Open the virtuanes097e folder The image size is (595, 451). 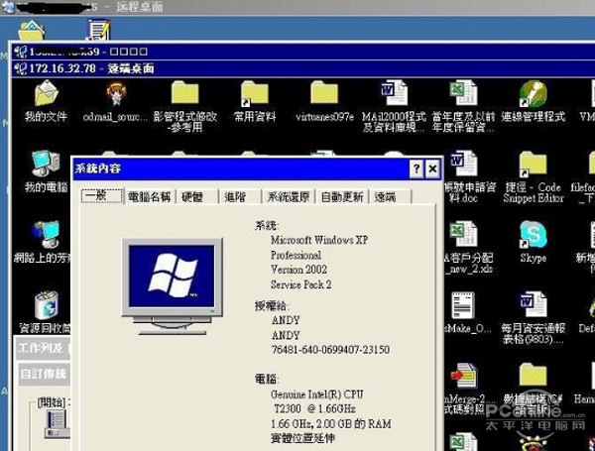pos(324,95)
